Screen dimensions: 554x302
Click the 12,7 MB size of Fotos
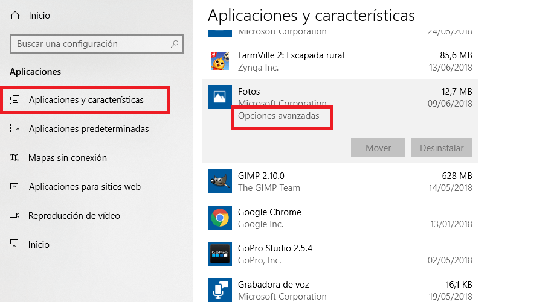click(x=457, y=91)
